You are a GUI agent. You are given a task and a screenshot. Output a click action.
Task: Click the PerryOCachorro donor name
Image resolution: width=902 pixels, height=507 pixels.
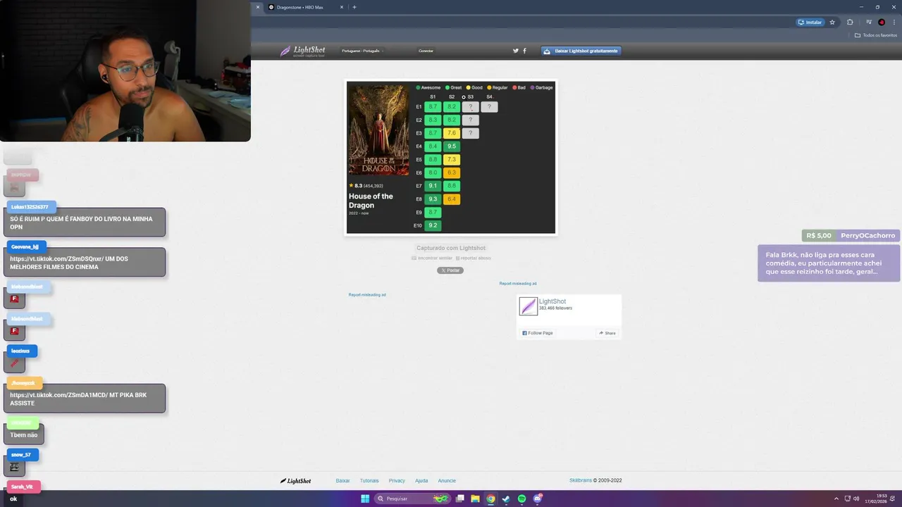pyautogui.click(x=867, y=236)
